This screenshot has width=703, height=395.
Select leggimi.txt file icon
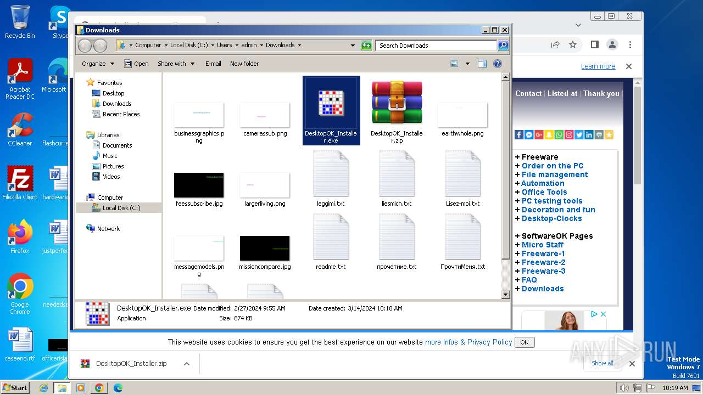point(331,173)
